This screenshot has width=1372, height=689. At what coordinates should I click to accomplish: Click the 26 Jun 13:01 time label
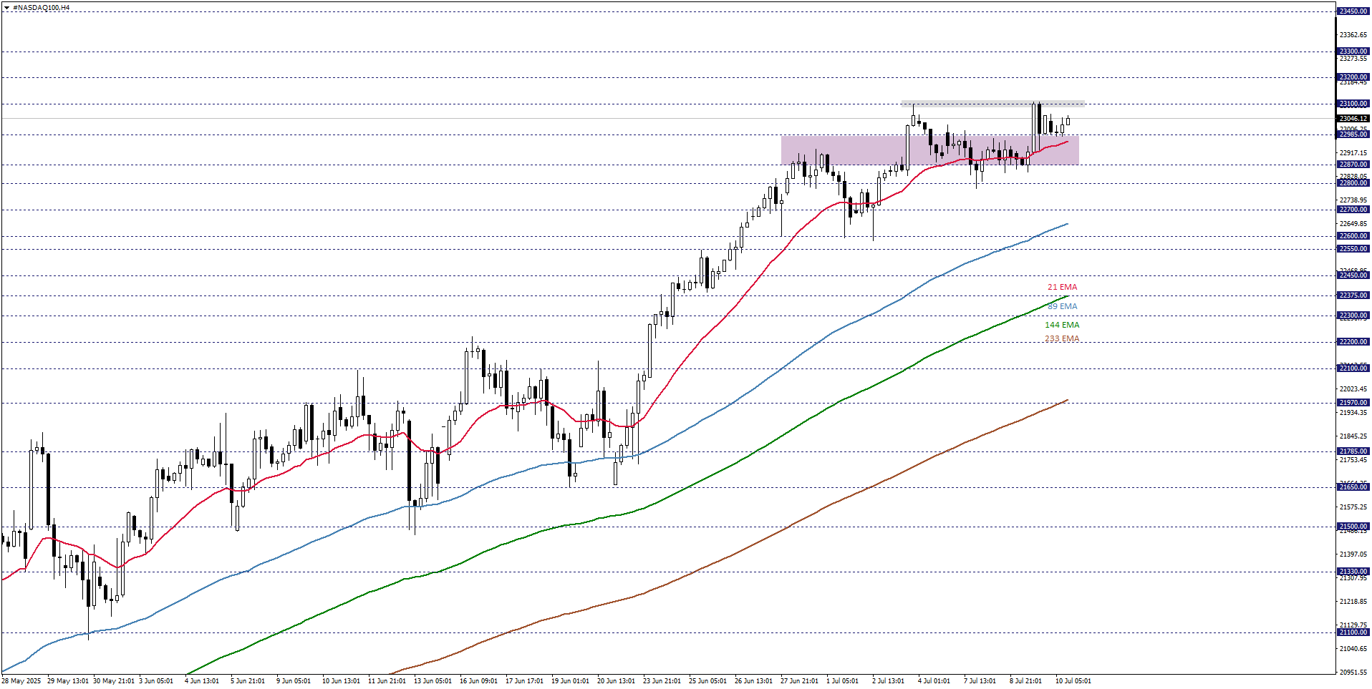point(753,681)
